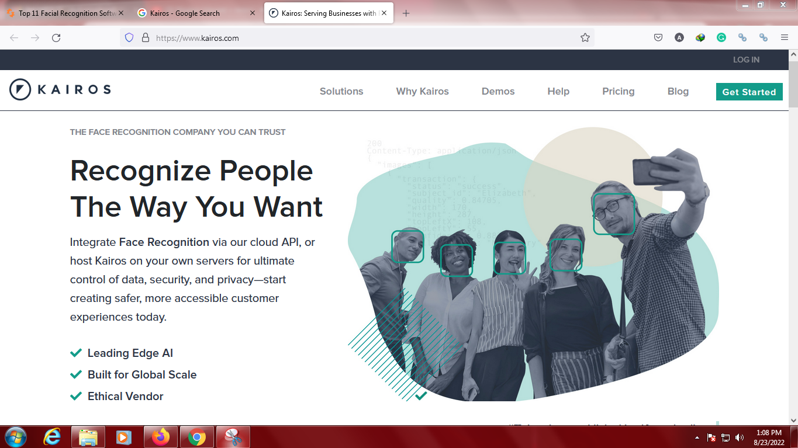Go back with the browser back arrow
This screenshot has width=798, height=448.
click(14, 38)
